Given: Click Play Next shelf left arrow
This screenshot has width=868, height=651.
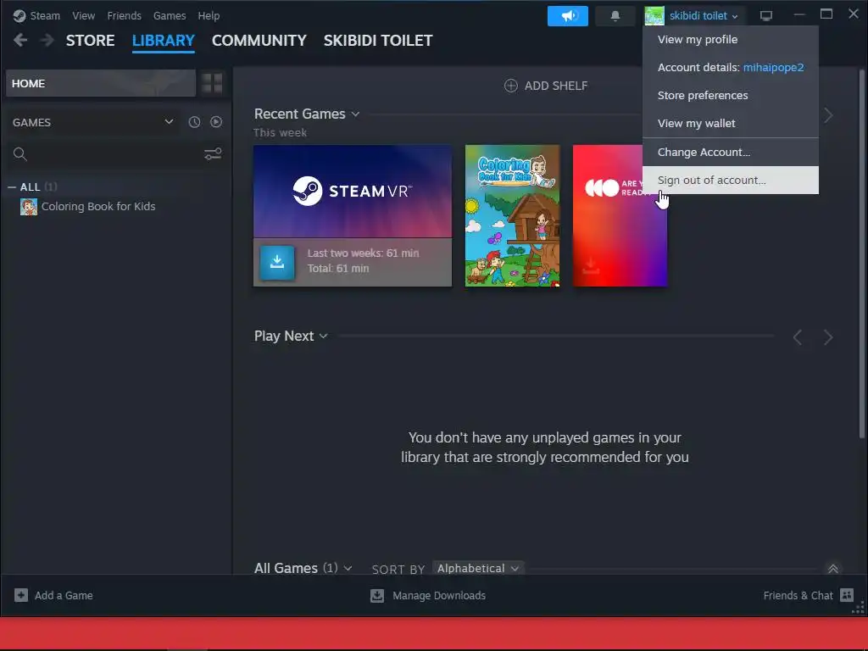Looking at the screenshot, I should click(797, 337).
